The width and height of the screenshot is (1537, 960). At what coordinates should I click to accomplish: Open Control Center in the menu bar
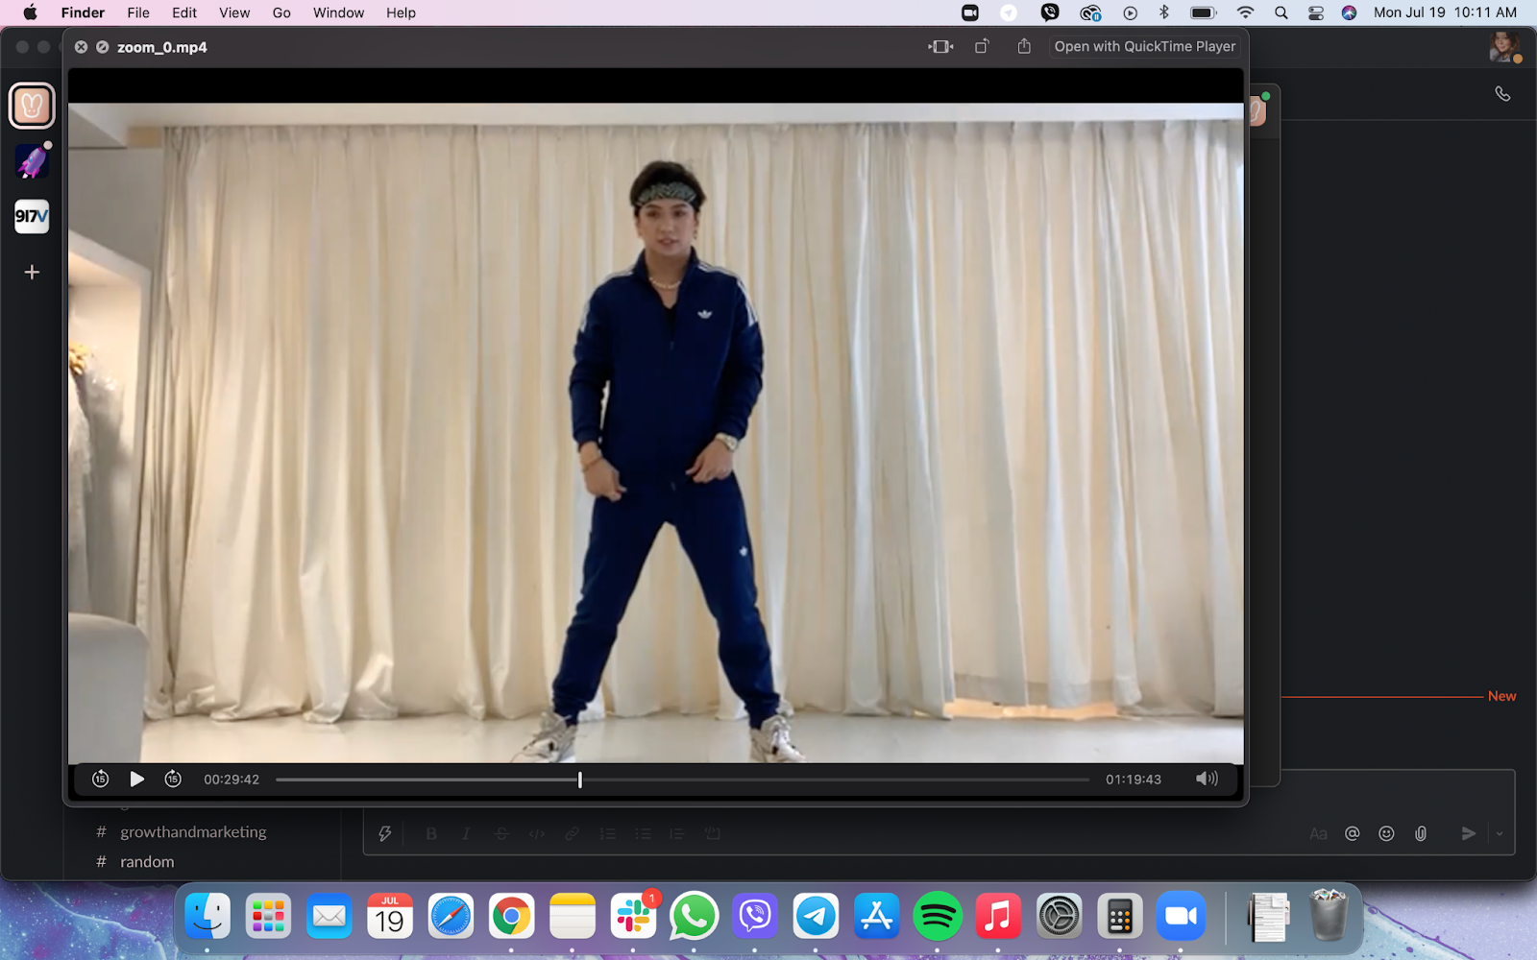click(1316, 12)
